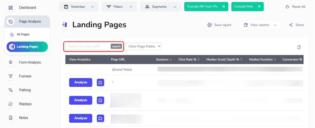The width and height of the screenshot is (315, 128).
Task: Open Form Analysis section
Action: coord(30,62)
